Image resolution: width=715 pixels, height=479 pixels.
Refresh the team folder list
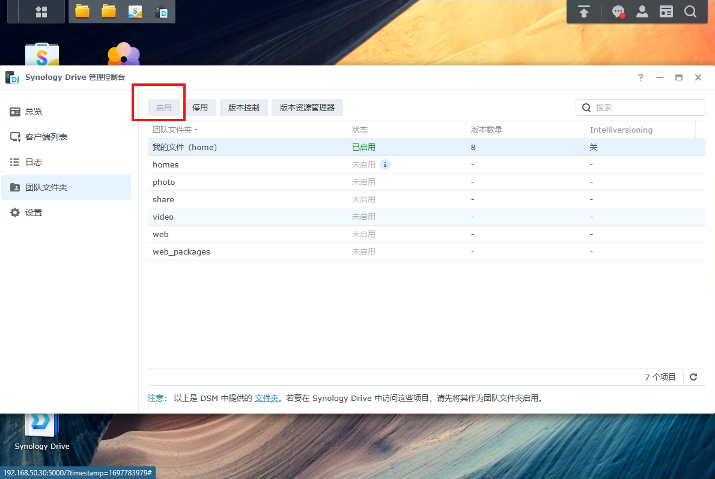pyautogui.click(x=693, y=377)
